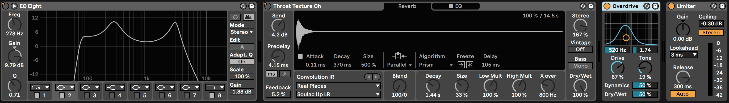Click EQ Eight Scale 100 % field
This screenshot has height=103, width=729.
click(x=242, y=76)
